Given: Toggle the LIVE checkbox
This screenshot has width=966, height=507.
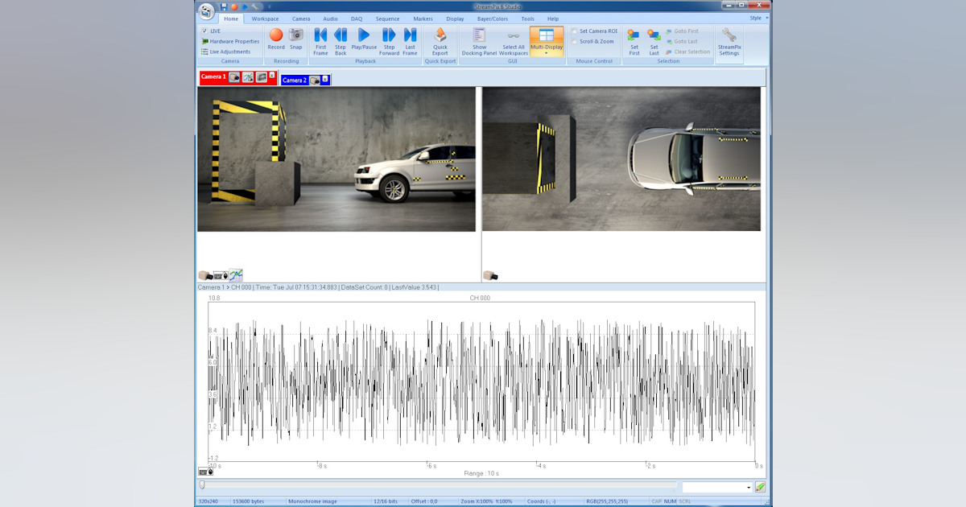Looking at the screenshot, I should click(205, 31).
